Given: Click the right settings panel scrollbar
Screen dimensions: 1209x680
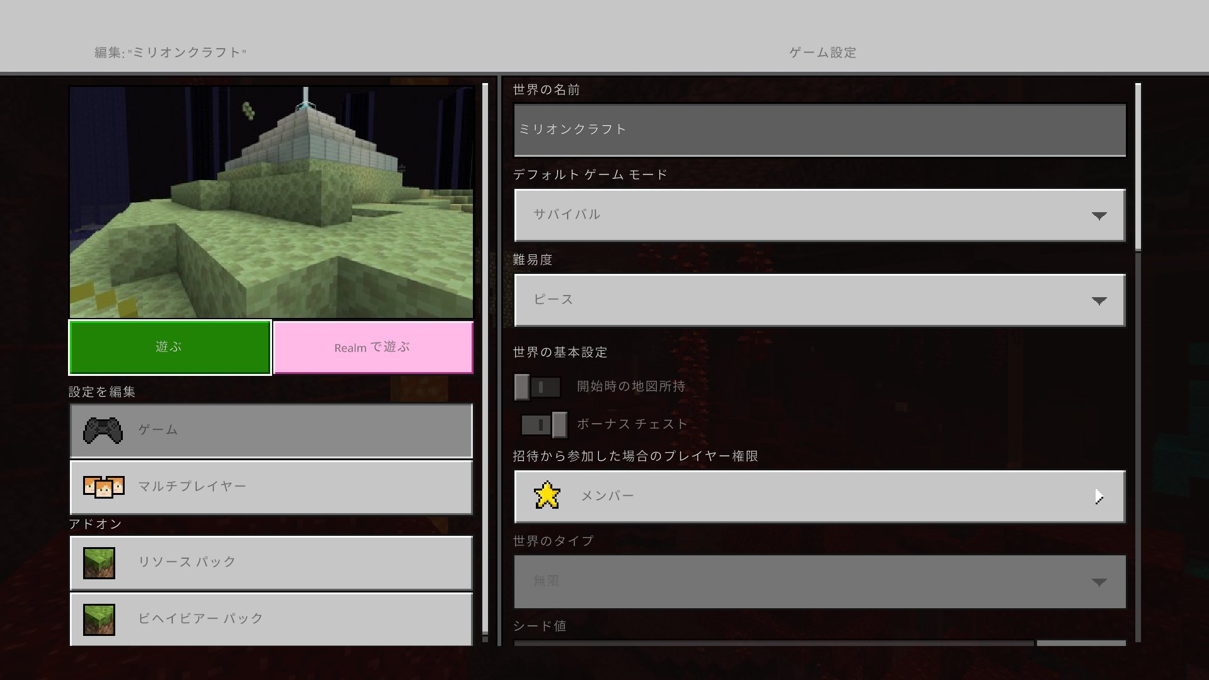Looking at the screenshot, I should point(1138,167).
